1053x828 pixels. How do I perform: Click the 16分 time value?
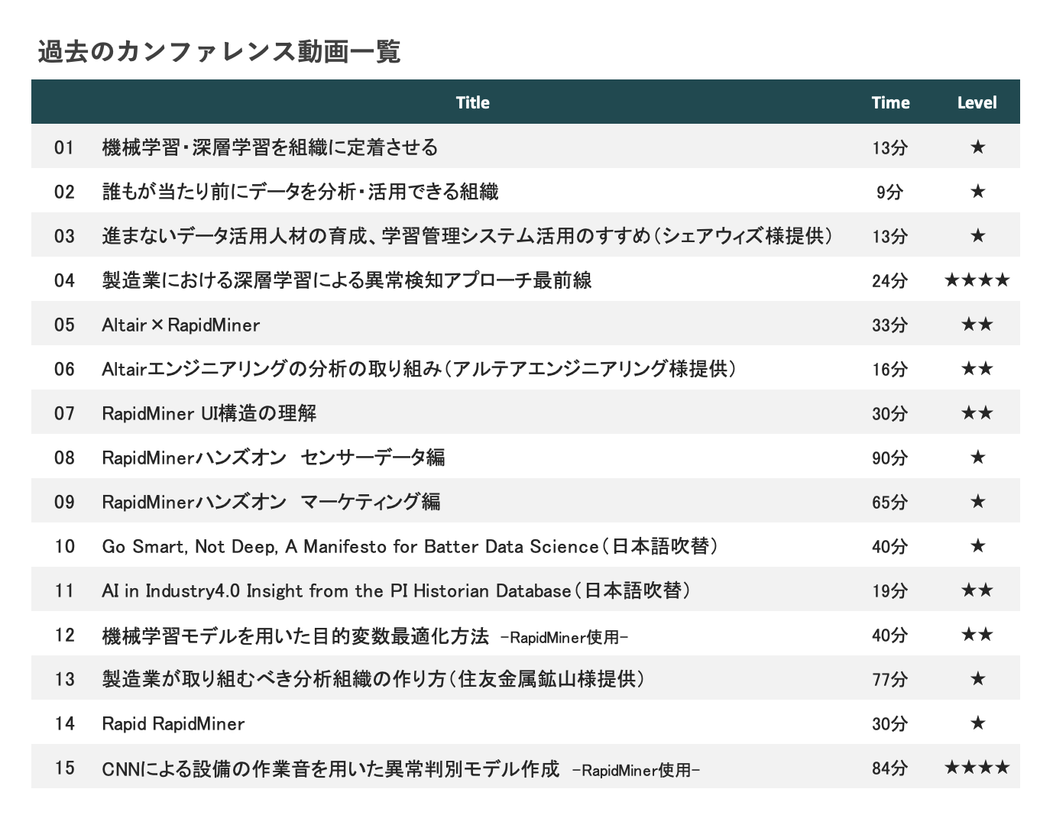point(889,369)
